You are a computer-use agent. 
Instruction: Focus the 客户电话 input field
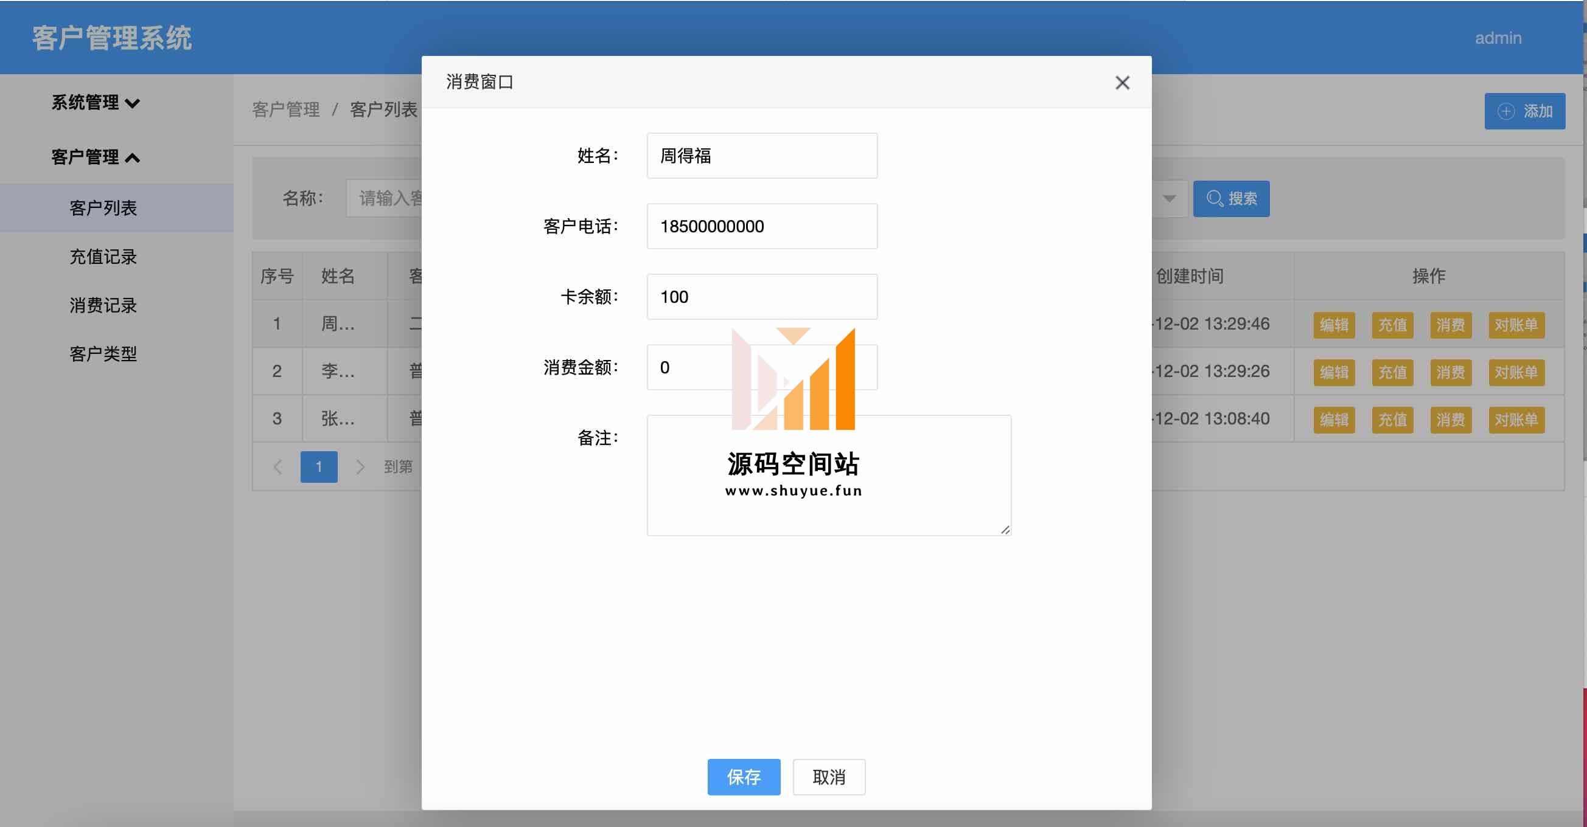762,226
